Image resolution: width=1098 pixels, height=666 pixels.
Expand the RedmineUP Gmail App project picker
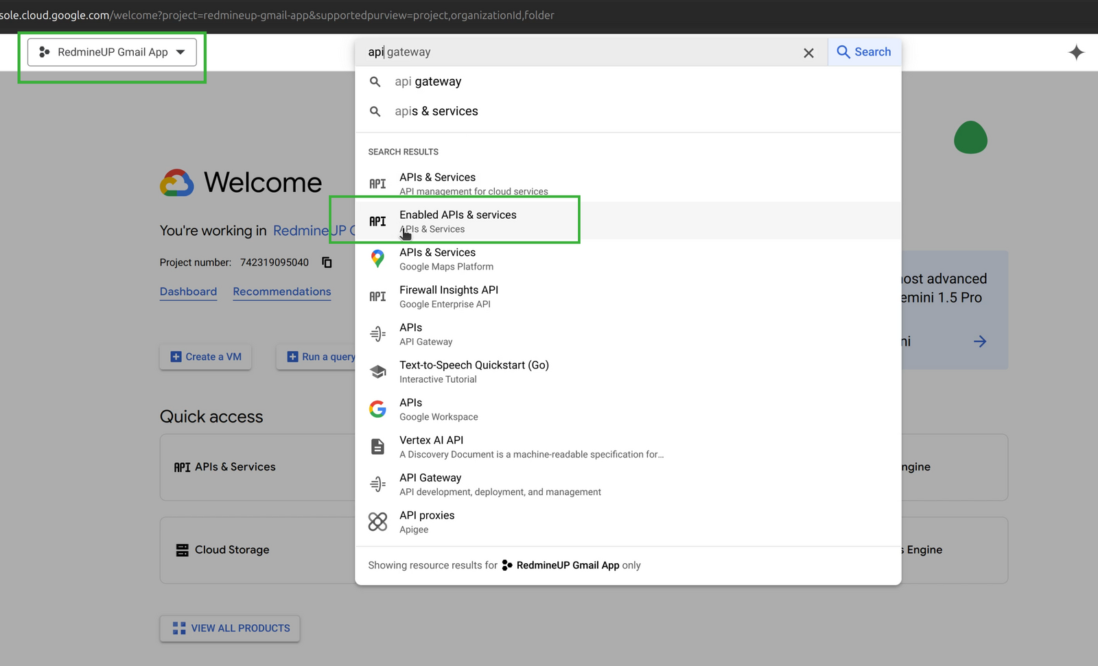point(112,51)
